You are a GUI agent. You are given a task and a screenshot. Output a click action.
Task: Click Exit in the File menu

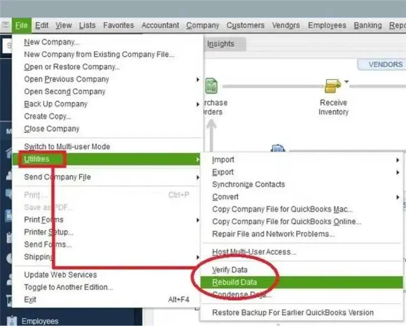click(x=107, y=300)
